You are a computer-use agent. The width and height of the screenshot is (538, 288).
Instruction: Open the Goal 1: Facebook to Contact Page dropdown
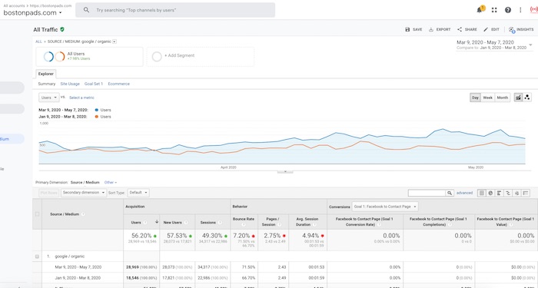(385, 207)
